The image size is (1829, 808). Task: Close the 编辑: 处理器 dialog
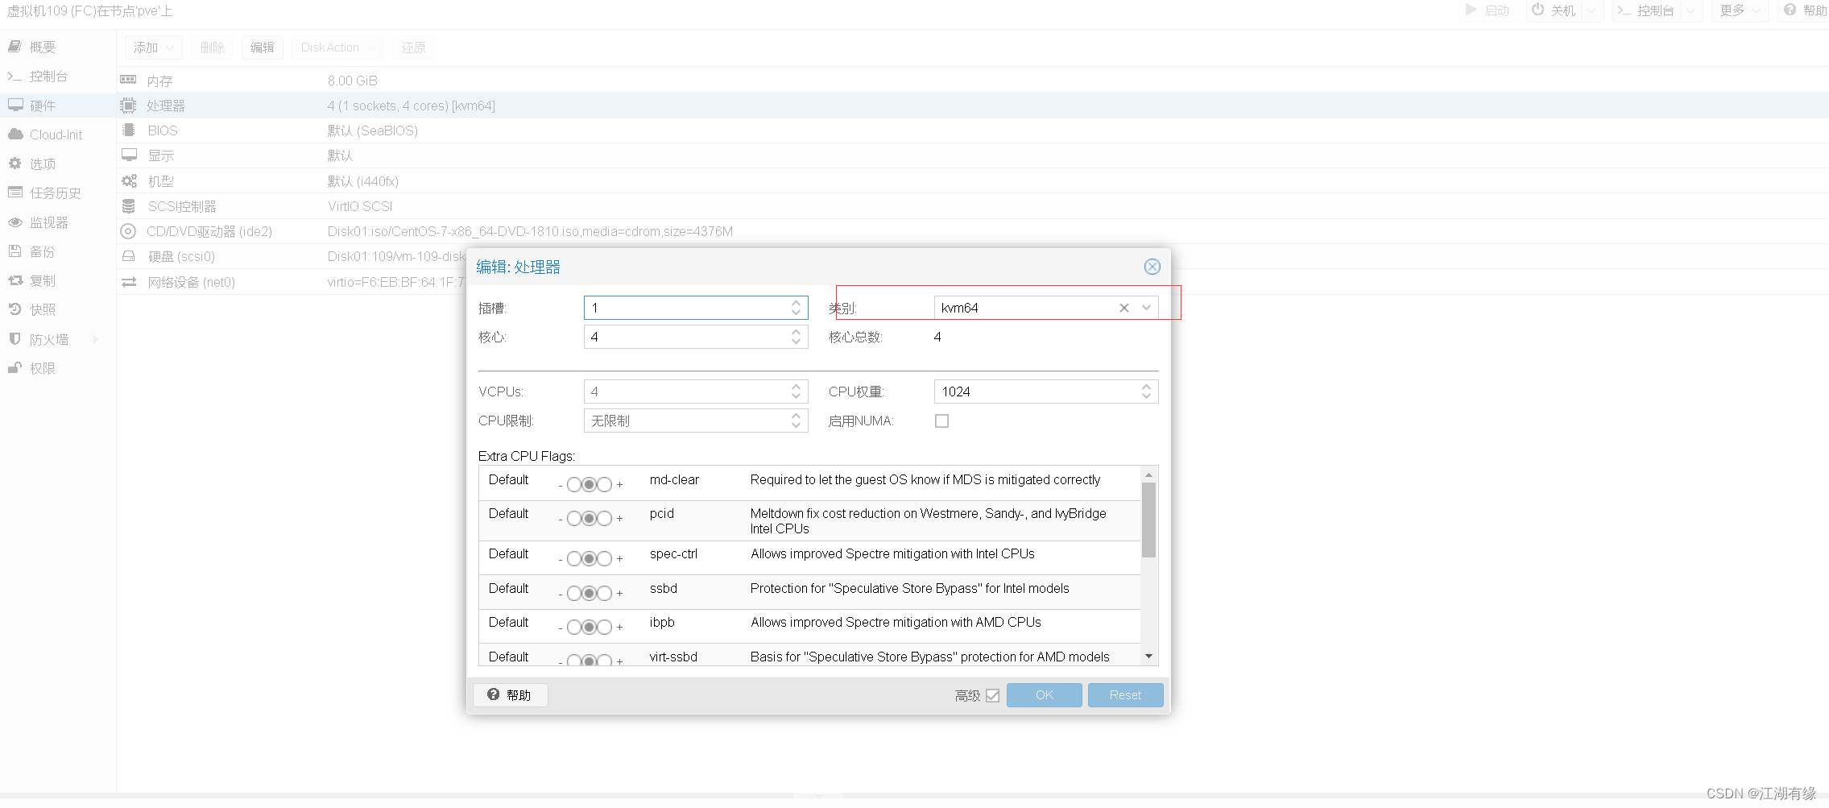[x=1152, y=267]
